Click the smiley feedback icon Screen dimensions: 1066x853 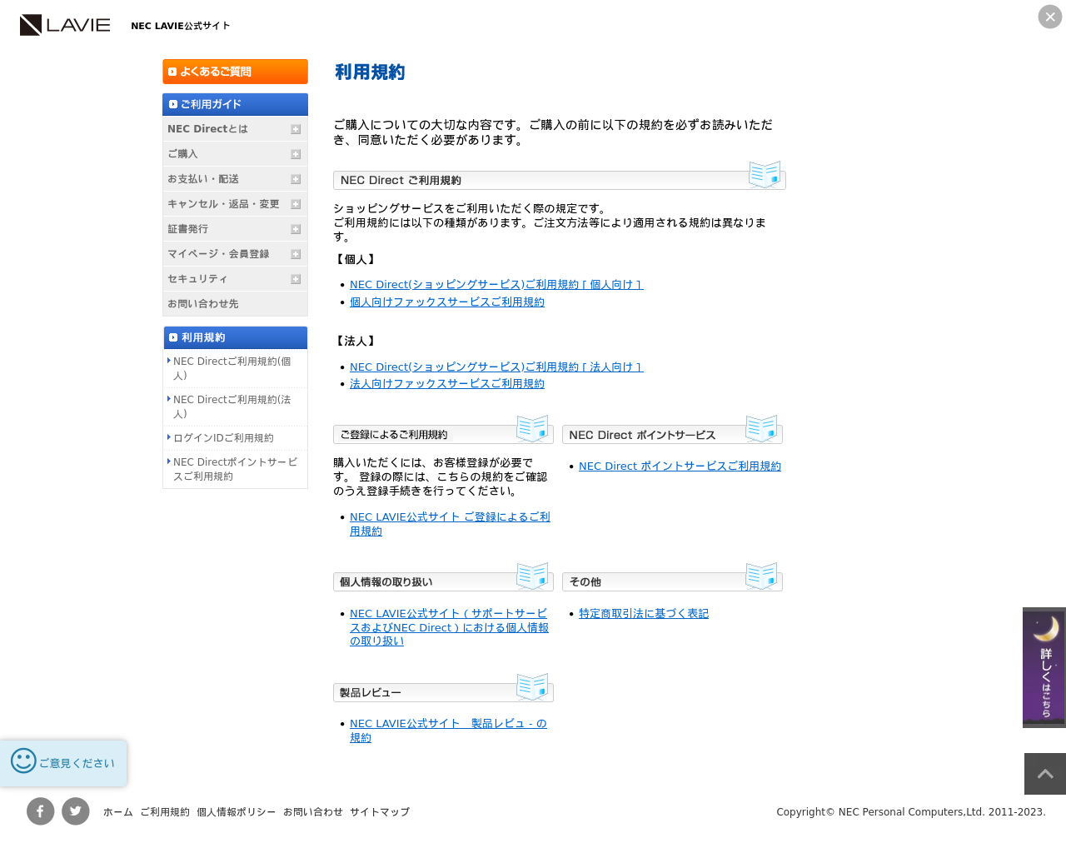click(x=23, y=760)
